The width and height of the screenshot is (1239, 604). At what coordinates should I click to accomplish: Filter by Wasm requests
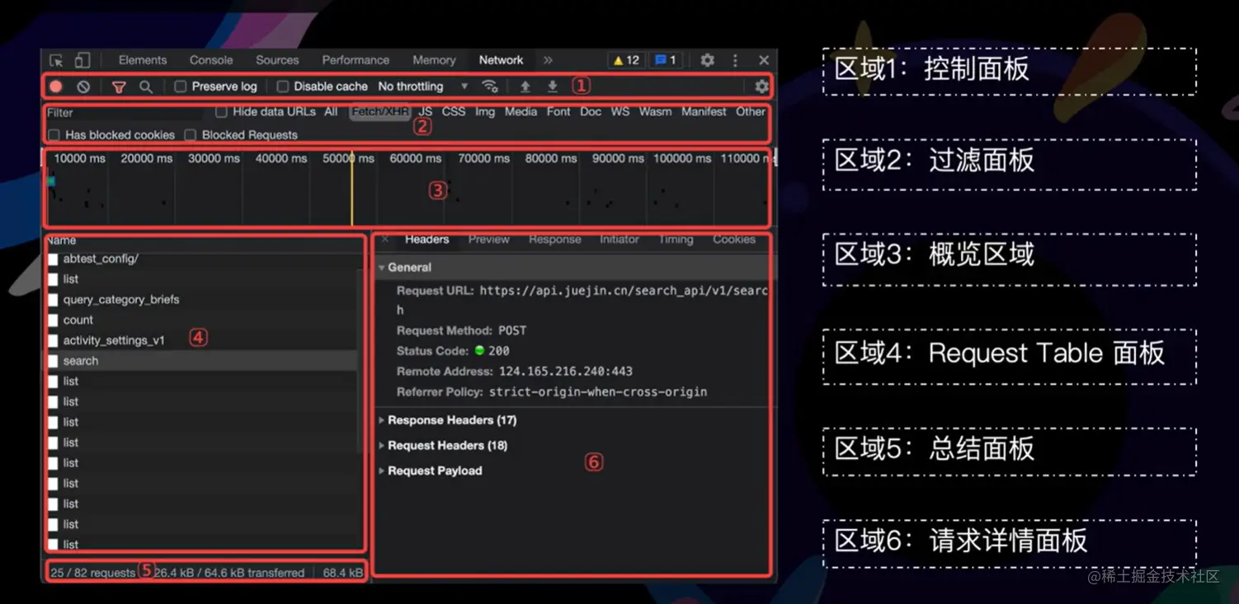click(x=655, y=112)
